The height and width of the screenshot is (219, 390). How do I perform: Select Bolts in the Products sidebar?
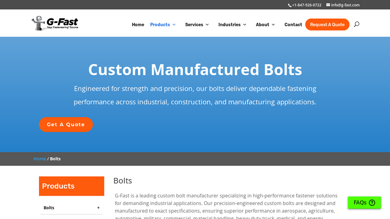tap(49, 208)
